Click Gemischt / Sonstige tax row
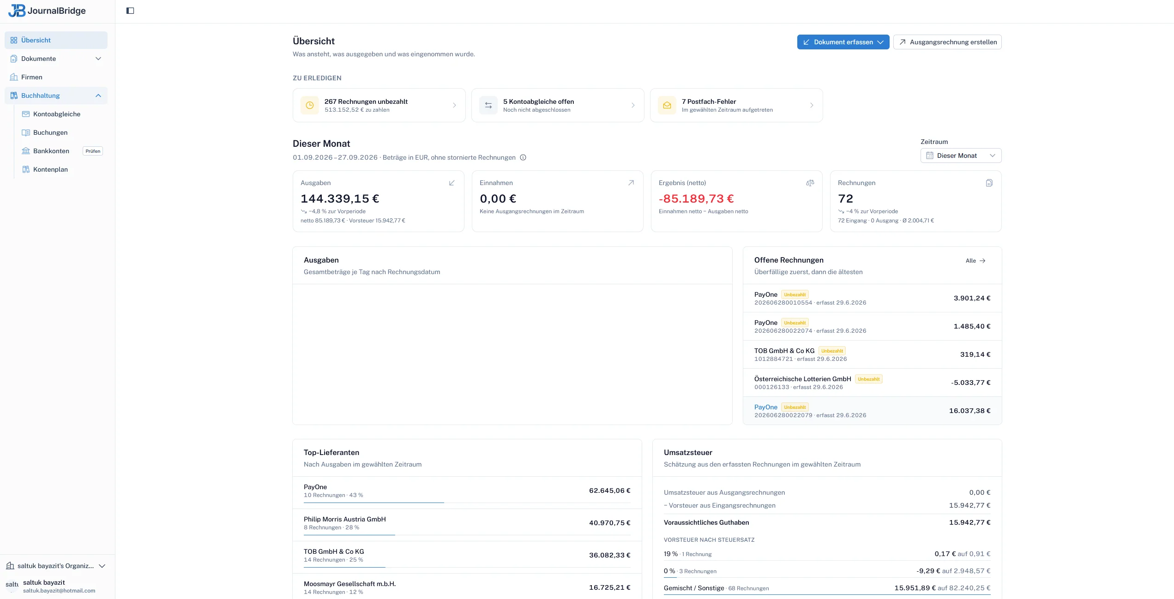The width and height of the screenshot is (1174, 599). [827, 588]
